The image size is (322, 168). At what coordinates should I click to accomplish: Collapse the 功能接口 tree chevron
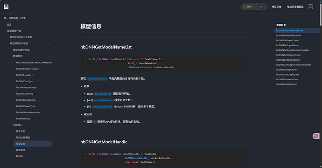49,125
